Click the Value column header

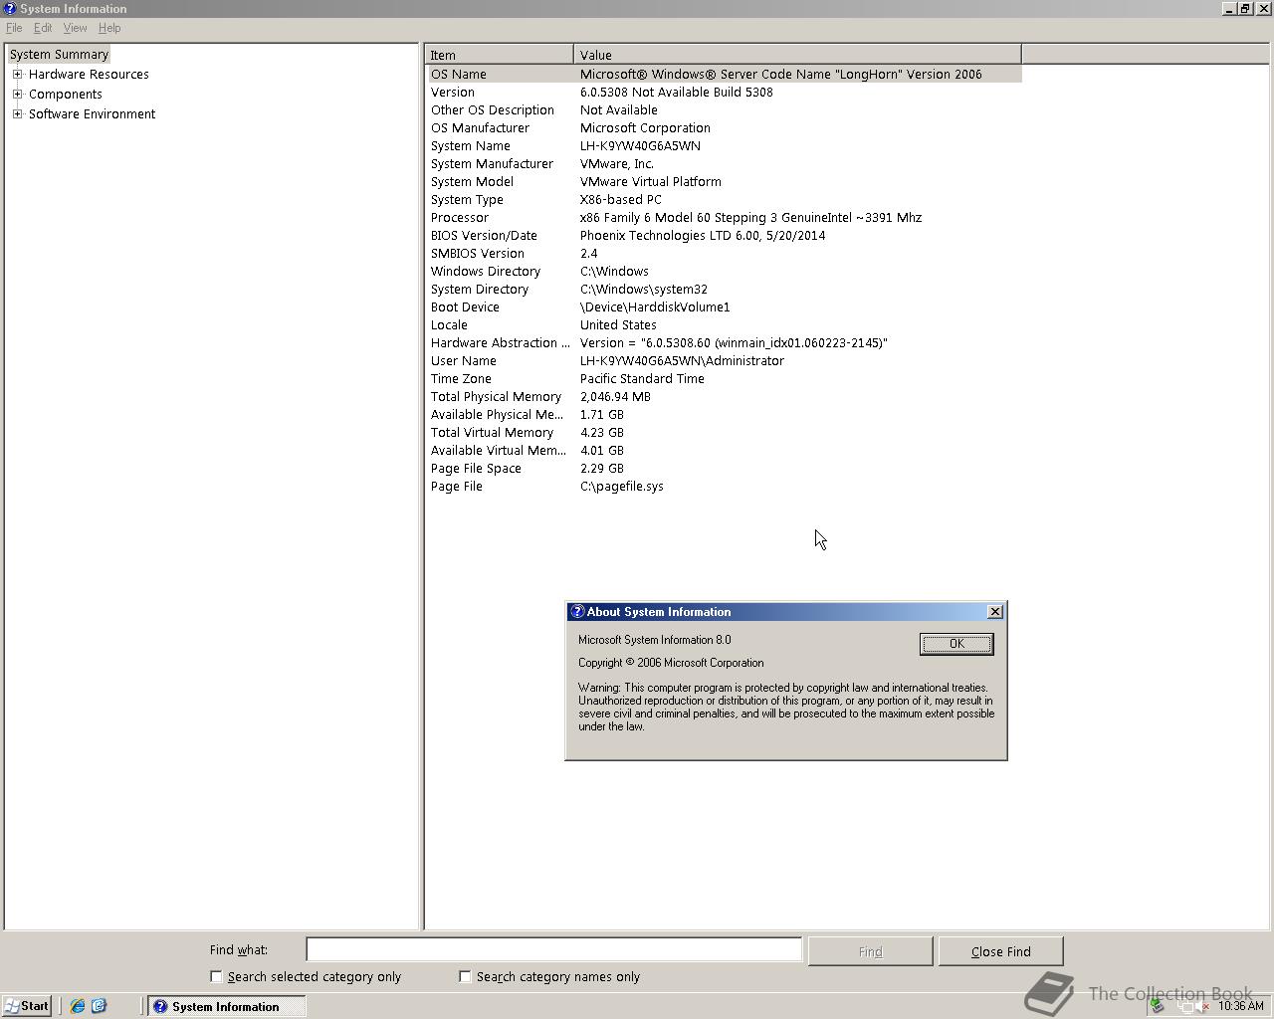coord(797,55)
